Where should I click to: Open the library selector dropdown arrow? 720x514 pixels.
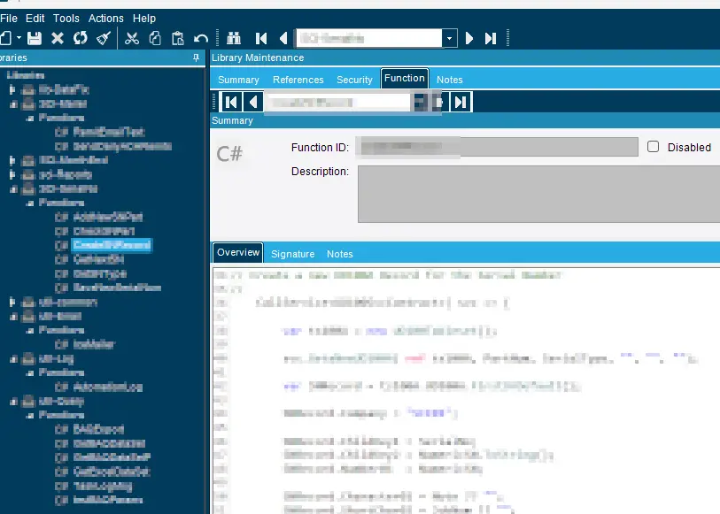click(x=450, y=38)
